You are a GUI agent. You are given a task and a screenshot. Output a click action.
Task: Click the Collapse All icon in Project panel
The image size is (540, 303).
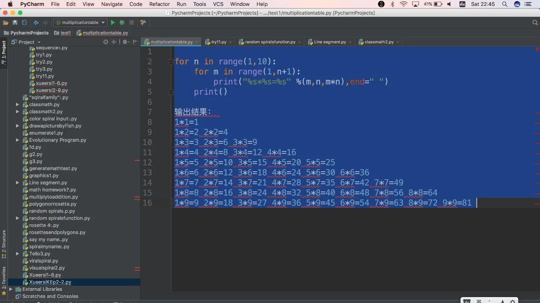coord(114,42)
